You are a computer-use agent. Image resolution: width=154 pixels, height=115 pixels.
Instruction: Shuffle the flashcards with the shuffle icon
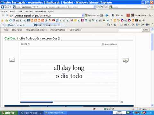(26, 44)
